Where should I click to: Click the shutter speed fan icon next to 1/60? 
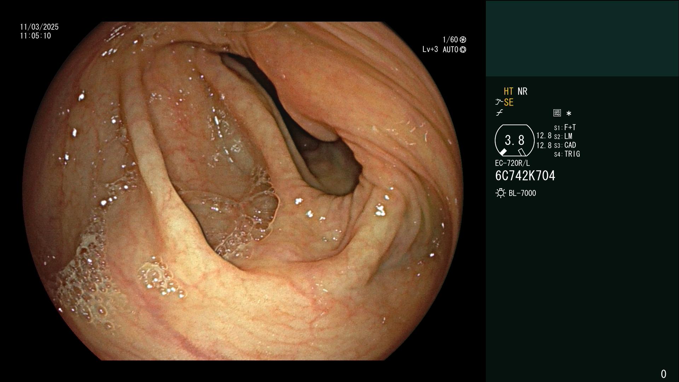(463, 40)
